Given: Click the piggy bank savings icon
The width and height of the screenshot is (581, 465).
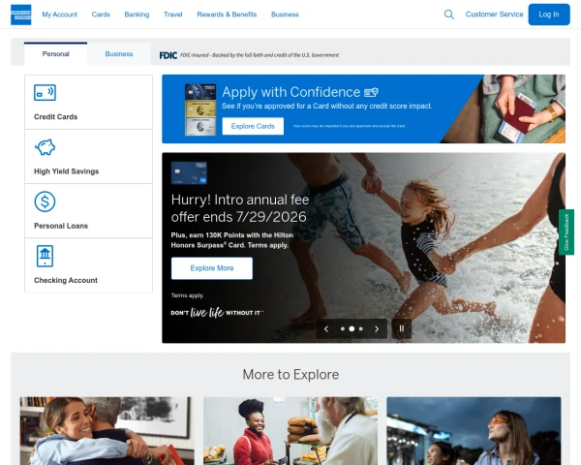Looking at the screenshot, I should coord(45,147).
